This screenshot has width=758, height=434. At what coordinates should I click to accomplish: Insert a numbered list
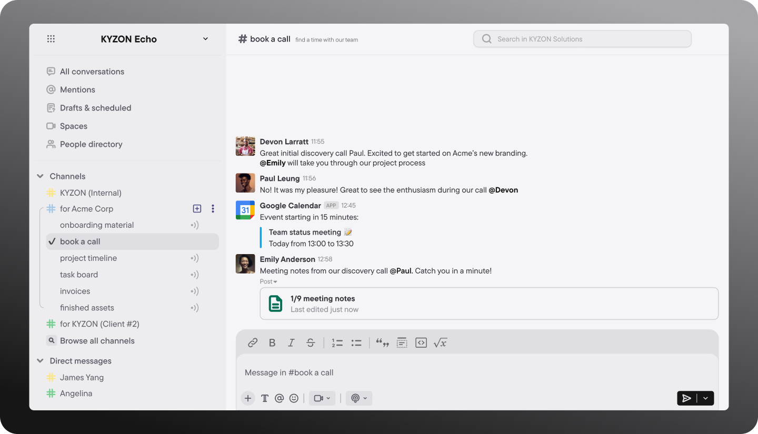tap(337, 343)
